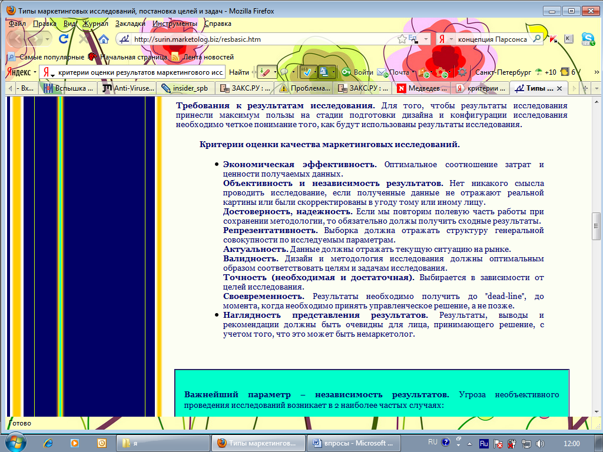603x452 pixels.
Task: Open back/forward history dropdown arrow
Action: pos(48,39)
